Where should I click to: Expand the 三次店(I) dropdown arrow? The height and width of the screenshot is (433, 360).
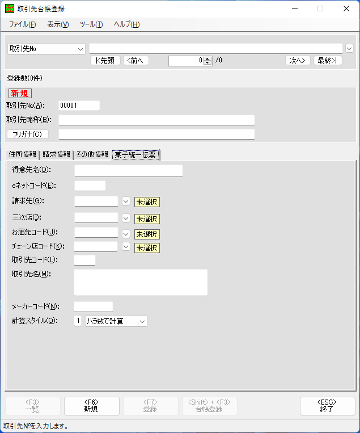click(126, 218)
